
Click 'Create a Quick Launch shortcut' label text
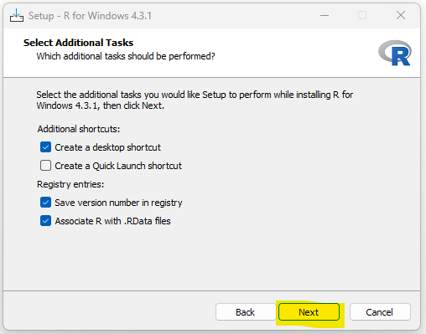click(118, 166)
